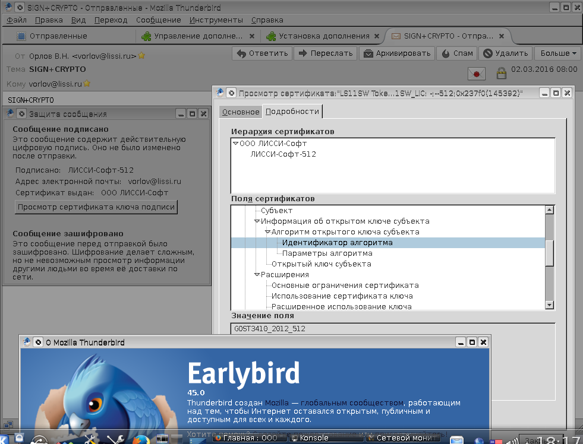Click Отправленные folder icon in first tab

(x=21, y=36)
